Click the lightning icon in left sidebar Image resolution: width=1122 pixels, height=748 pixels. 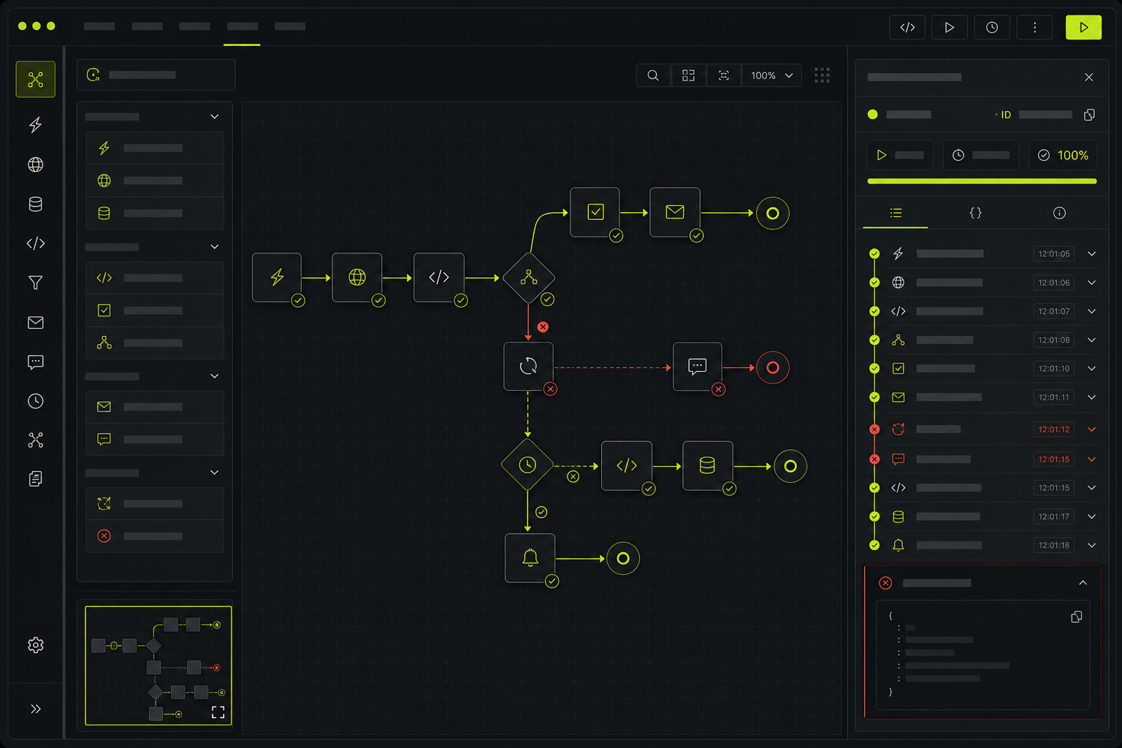tap(35, 125)
